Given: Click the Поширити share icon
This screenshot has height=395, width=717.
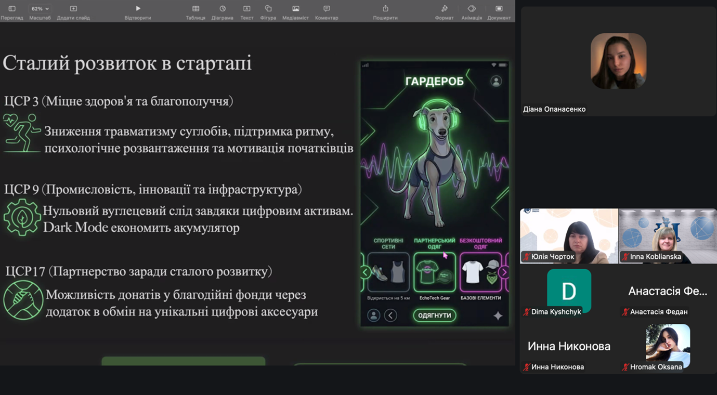Looking at the screenshot, I should 385,9.
